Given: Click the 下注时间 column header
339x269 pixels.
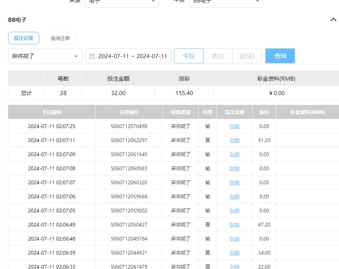Looking at the screenshot, I should click(51, 112).
